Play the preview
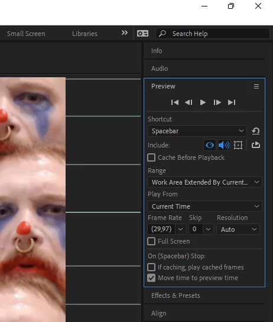Screen dimensions: 273x322 (x=203, y=102)
